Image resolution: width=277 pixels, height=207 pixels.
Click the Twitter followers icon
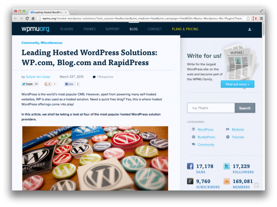pos(227,166)
